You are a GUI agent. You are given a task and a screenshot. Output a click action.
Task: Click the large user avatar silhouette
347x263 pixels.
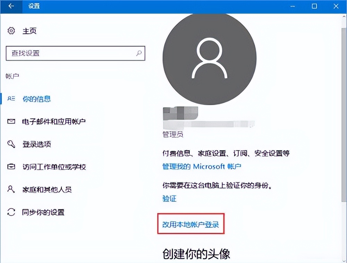[210, 59]
